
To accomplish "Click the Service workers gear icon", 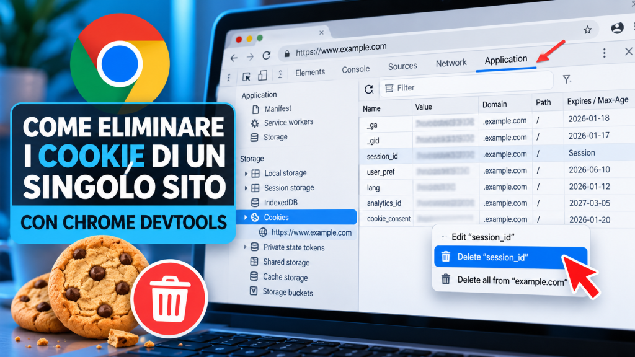I will [x=255, y=123].
